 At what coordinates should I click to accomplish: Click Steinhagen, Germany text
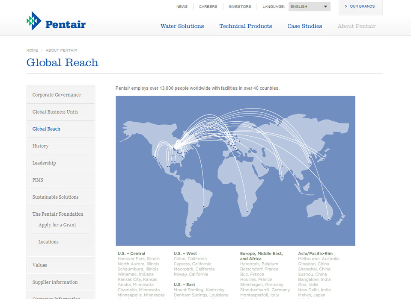coord(262,284)
